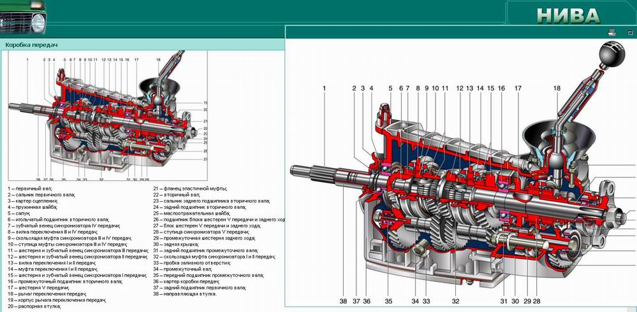
Task: Click callout number 35 below the large diagram
Action: tap(389, 301)
